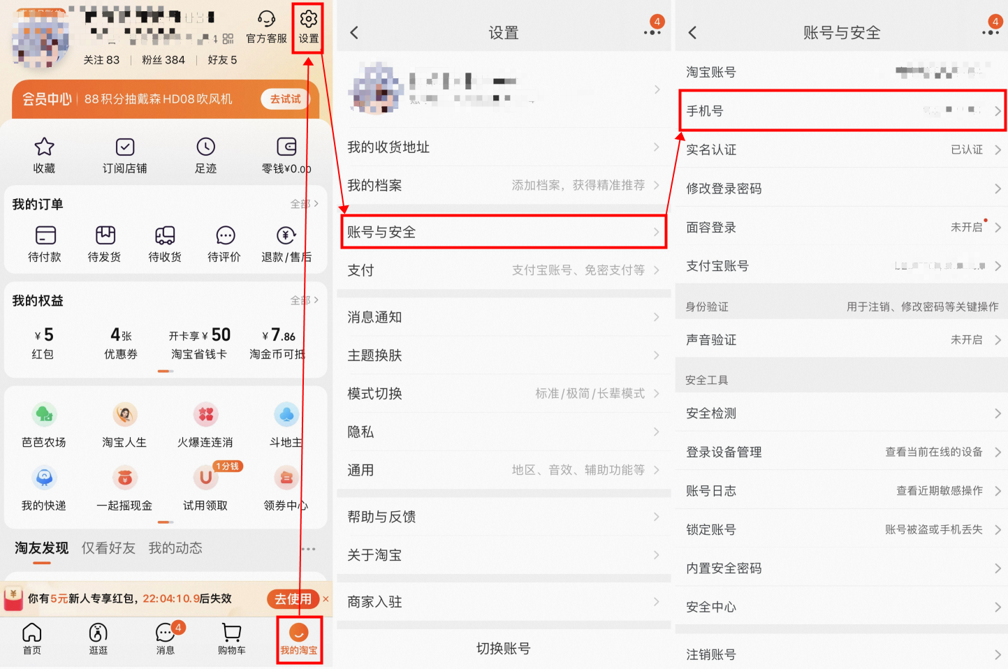Open 我的快递 icon
The width and height of the screenshot is (1008, 669).
(44, 478)
